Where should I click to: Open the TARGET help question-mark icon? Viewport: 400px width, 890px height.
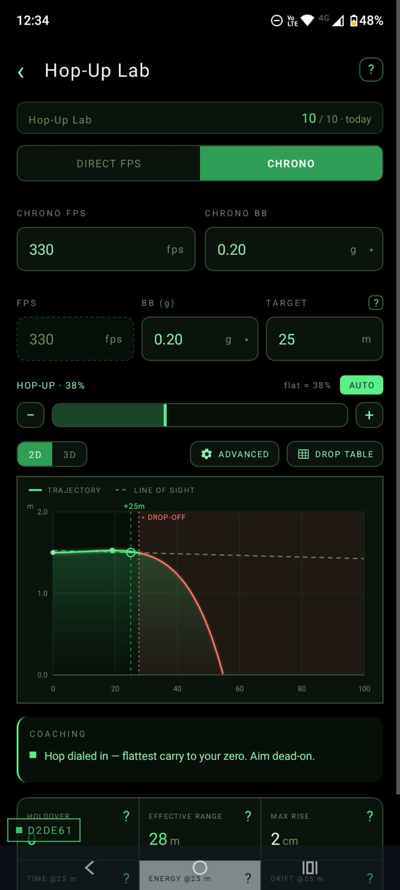click(376, 303)
